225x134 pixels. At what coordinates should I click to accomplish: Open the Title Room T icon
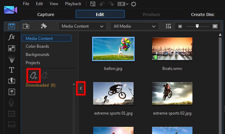click(12, 70)
